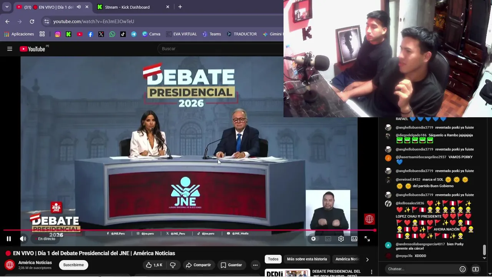Image resolution: width=492 pixels, height=277 pixels.
Task: Click the @myqu3ls XDDDD chat message
Action: tap(411, 256)
